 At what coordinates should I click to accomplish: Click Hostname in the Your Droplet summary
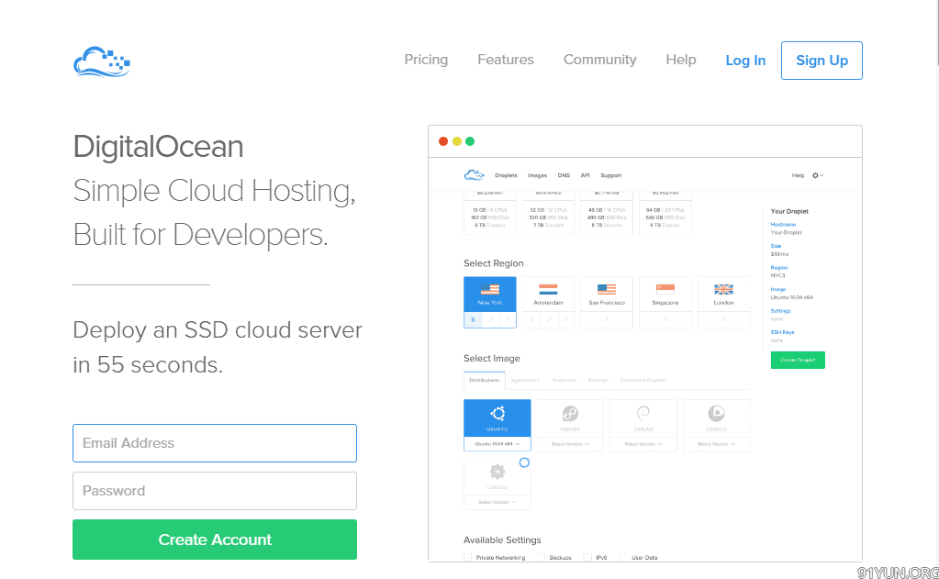[x=783, y=225]
